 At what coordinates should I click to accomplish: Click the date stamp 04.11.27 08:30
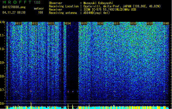(14, 13)
